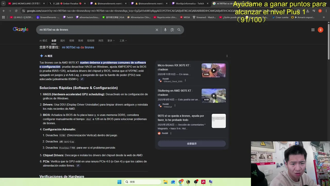Screen dimensions: 330x186
Task: Start a voice search with the microphone
Action: [x=165, y=30]
